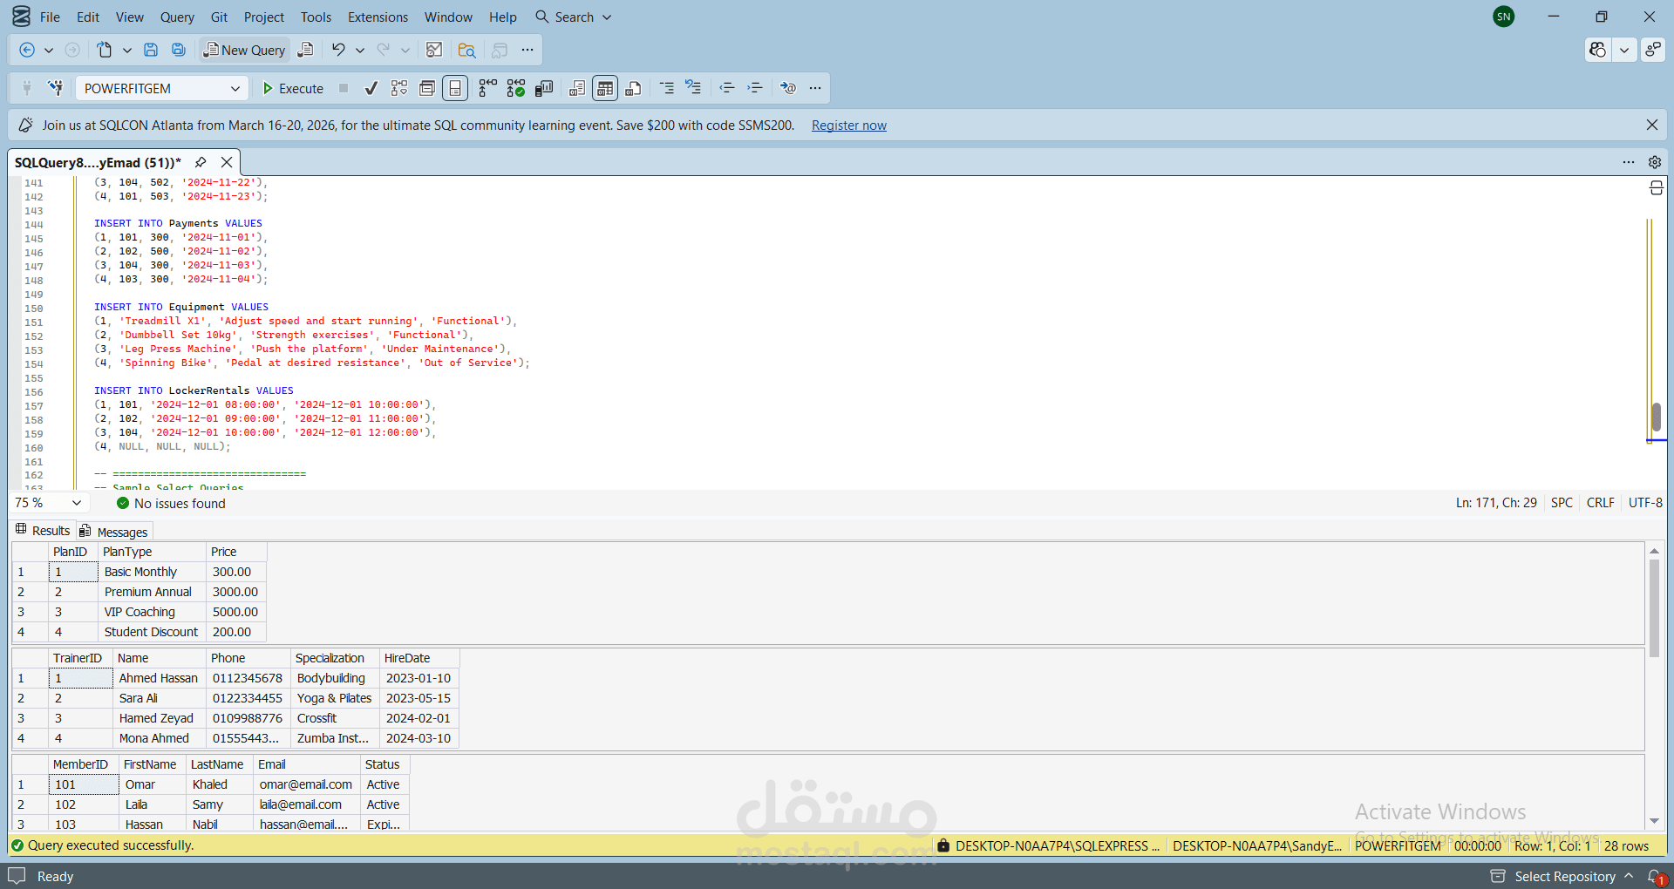Open the document tab list ellipsis
Image resolution: width=1674 pixels, height=889 pixels.
coord(1629,162)
